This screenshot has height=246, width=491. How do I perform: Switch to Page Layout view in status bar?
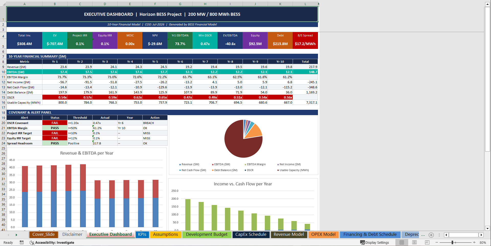coord(414,242)
